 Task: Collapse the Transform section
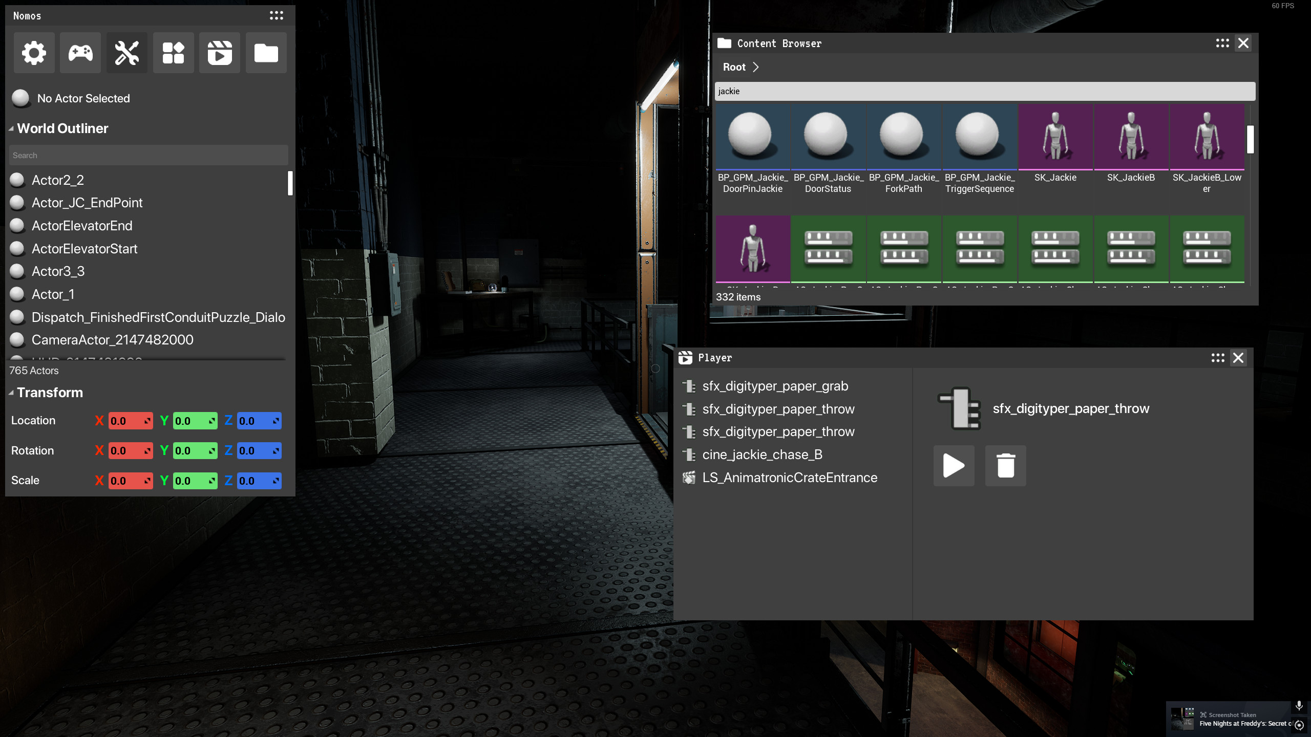[x=10, y=393]
